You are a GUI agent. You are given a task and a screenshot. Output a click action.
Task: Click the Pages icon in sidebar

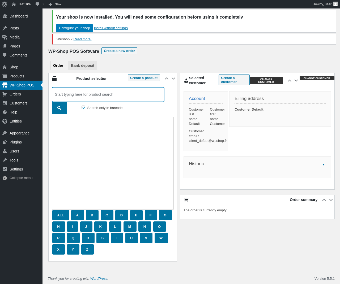(x=5, y=46)
